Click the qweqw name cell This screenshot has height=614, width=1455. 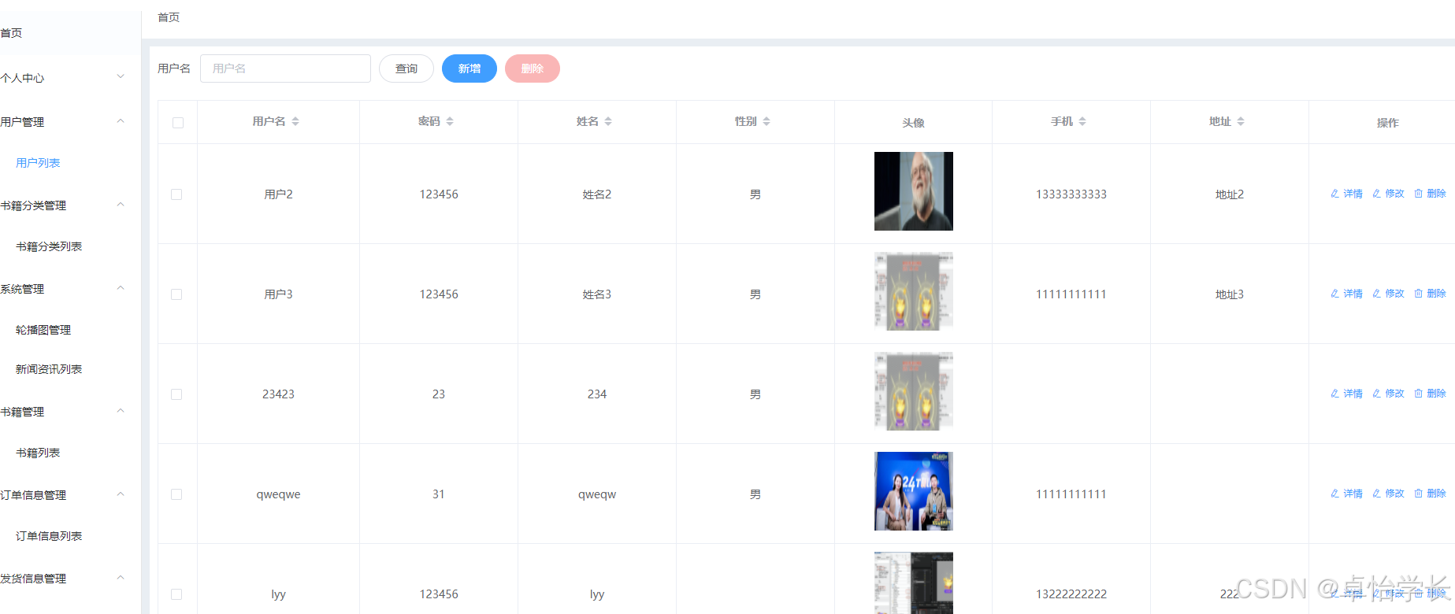pos(597,494)
